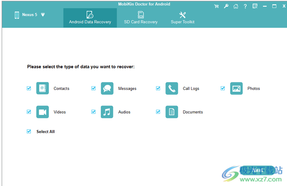This screenshot has height=186, width=287.
Task: Open registration via the key icon
Action: pyautogui.click(x=226, y=6)
